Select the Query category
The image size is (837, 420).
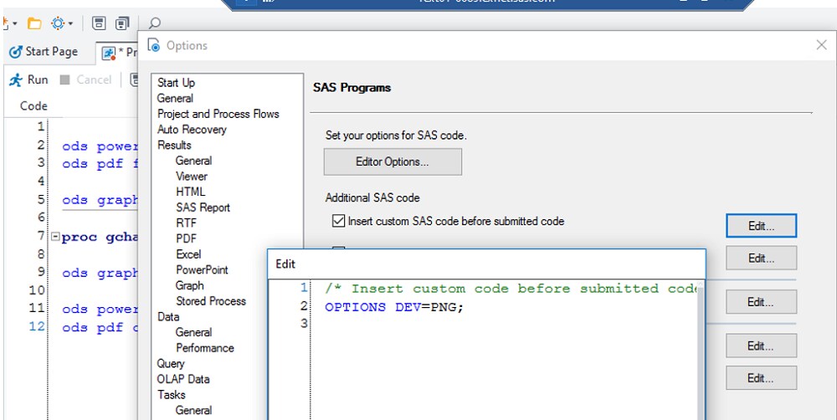click(170, 363)
